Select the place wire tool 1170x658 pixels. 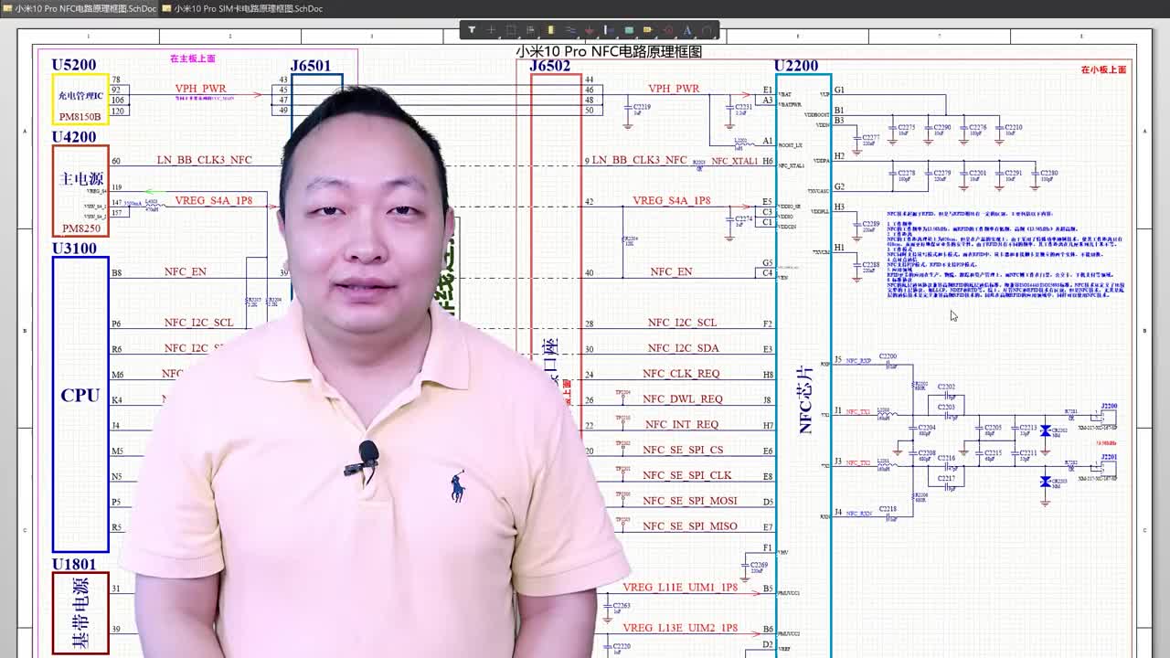(570, 30)
